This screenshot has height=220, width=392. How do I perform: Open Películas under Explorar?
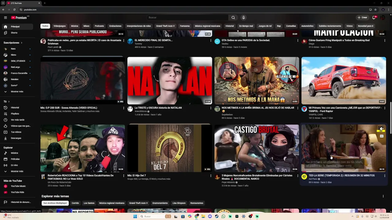click(x=17, y=159)
